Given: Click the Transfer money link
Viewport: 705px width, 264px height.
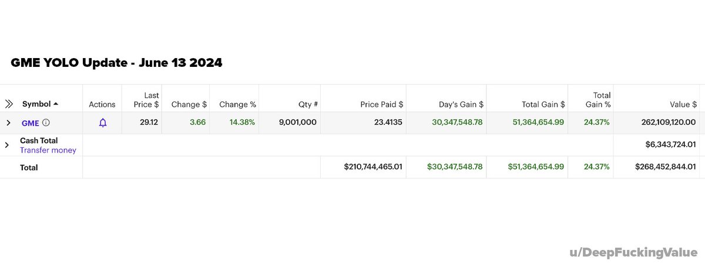Looking at the screenshot, I should (48, 150).
